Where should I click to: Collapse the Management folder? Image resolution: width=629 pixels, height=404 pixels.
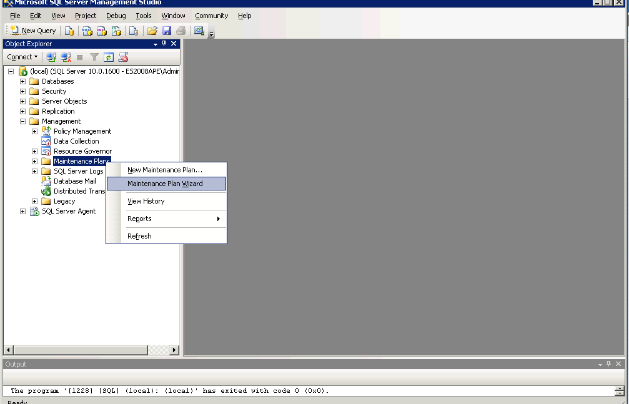[23, 121]
